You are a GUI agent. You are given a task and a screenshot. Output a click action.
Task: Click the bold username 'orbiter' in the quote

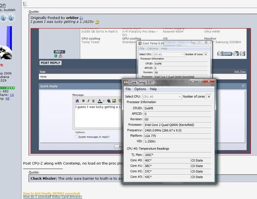pos(72,18)
